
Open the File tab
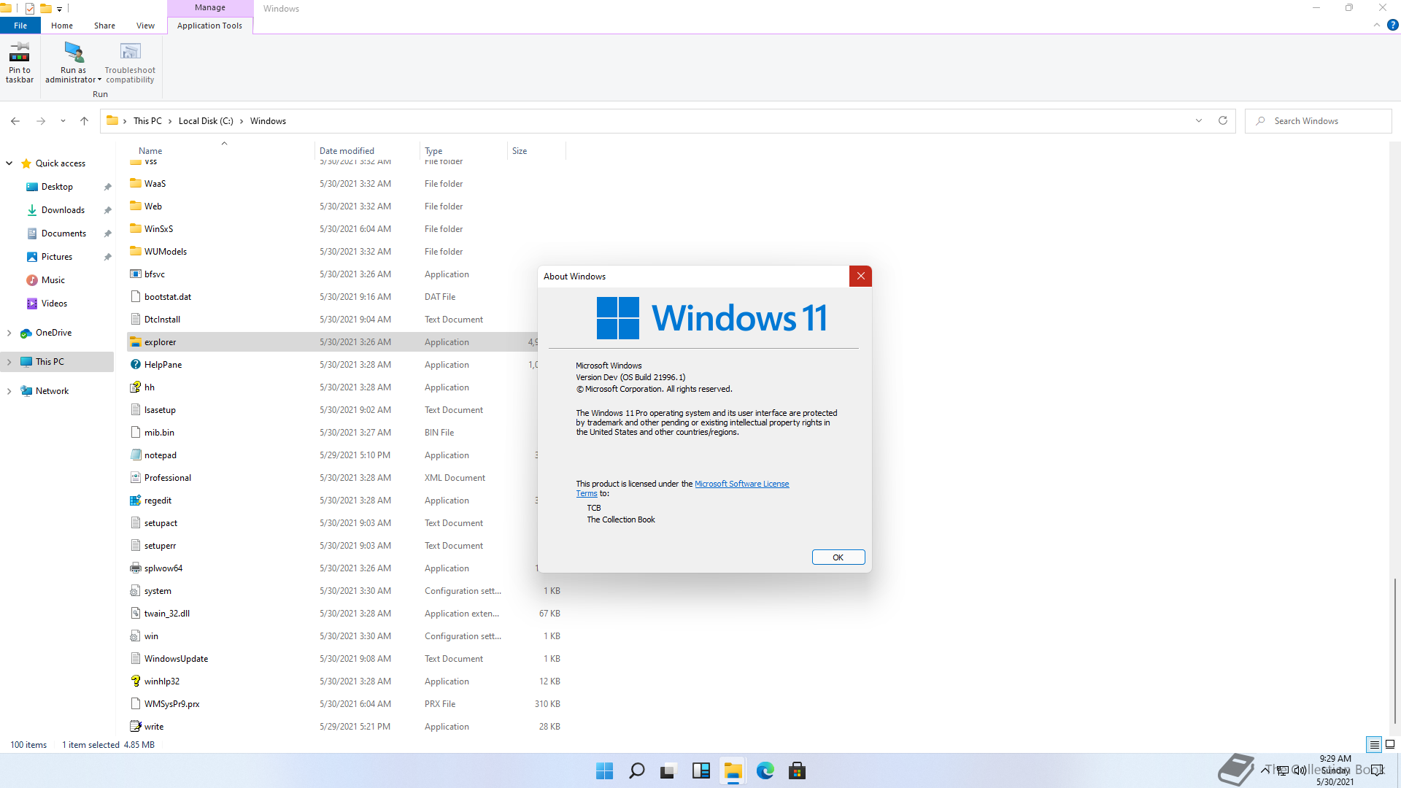pyautogui.click(x=20, y=26)
